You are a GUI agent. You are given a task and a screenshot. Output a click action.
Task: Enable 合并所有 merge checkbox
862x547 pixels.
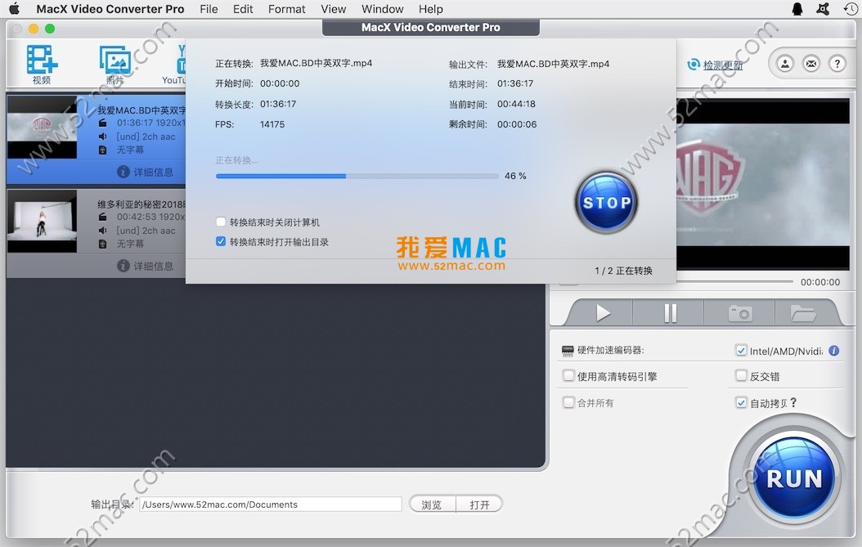click(x=568, y=402)
